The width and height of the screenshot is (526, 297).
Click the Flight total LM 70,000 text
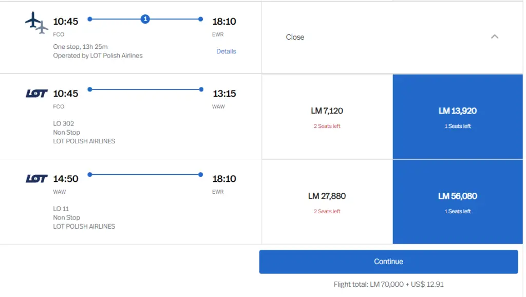(x=388, y=284)
